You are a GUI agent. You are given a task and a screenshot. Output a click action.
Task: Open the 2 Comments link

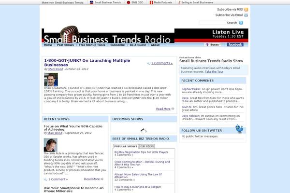pos(162,63)
